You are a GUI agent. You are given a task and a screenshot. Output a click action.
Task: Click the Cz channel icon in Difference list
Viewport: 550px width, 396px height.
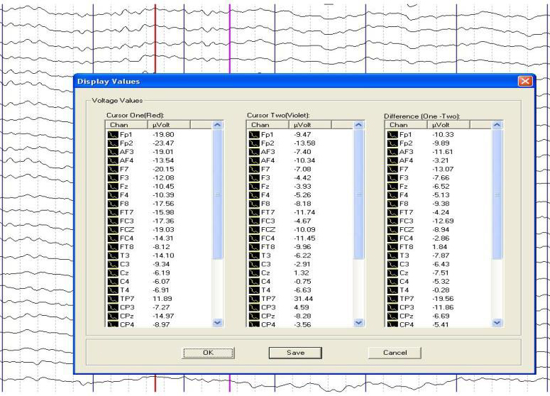pos(392,273)
